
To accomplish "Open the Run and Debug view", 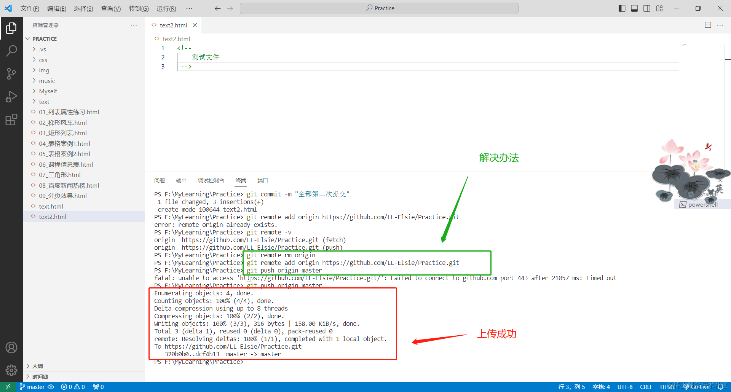I will (11, 97).
